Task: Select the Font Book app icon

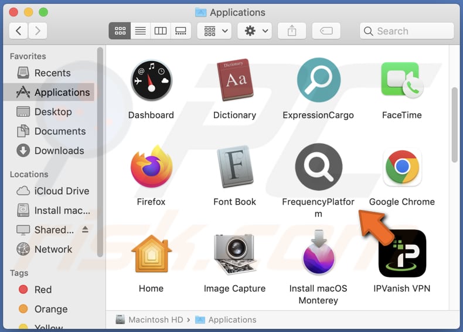Action: point(235,167)
